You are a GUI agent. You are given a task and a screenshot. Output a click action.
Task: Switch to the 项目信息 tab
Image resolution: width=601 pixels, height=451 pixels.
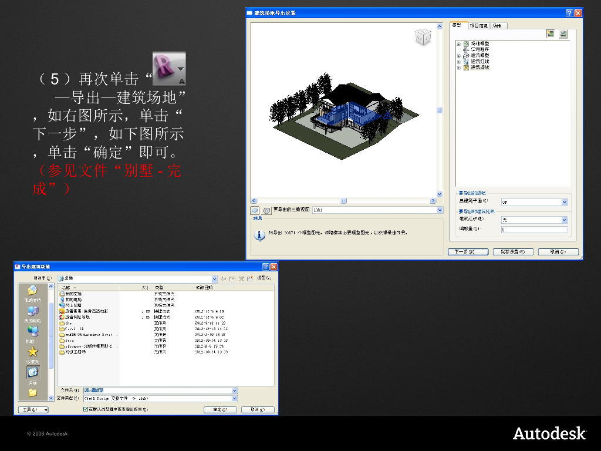click(479, 26)
